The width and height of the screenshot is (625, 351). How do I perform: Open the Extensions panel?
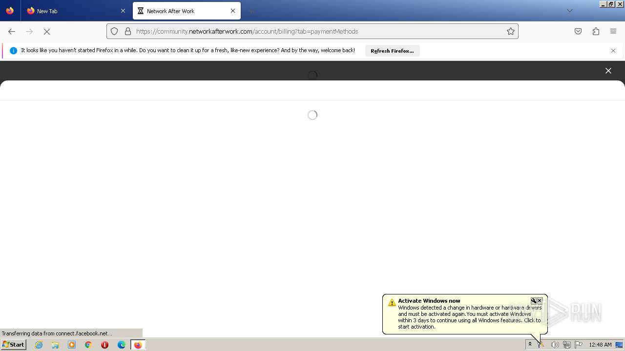tap(596, 31)
